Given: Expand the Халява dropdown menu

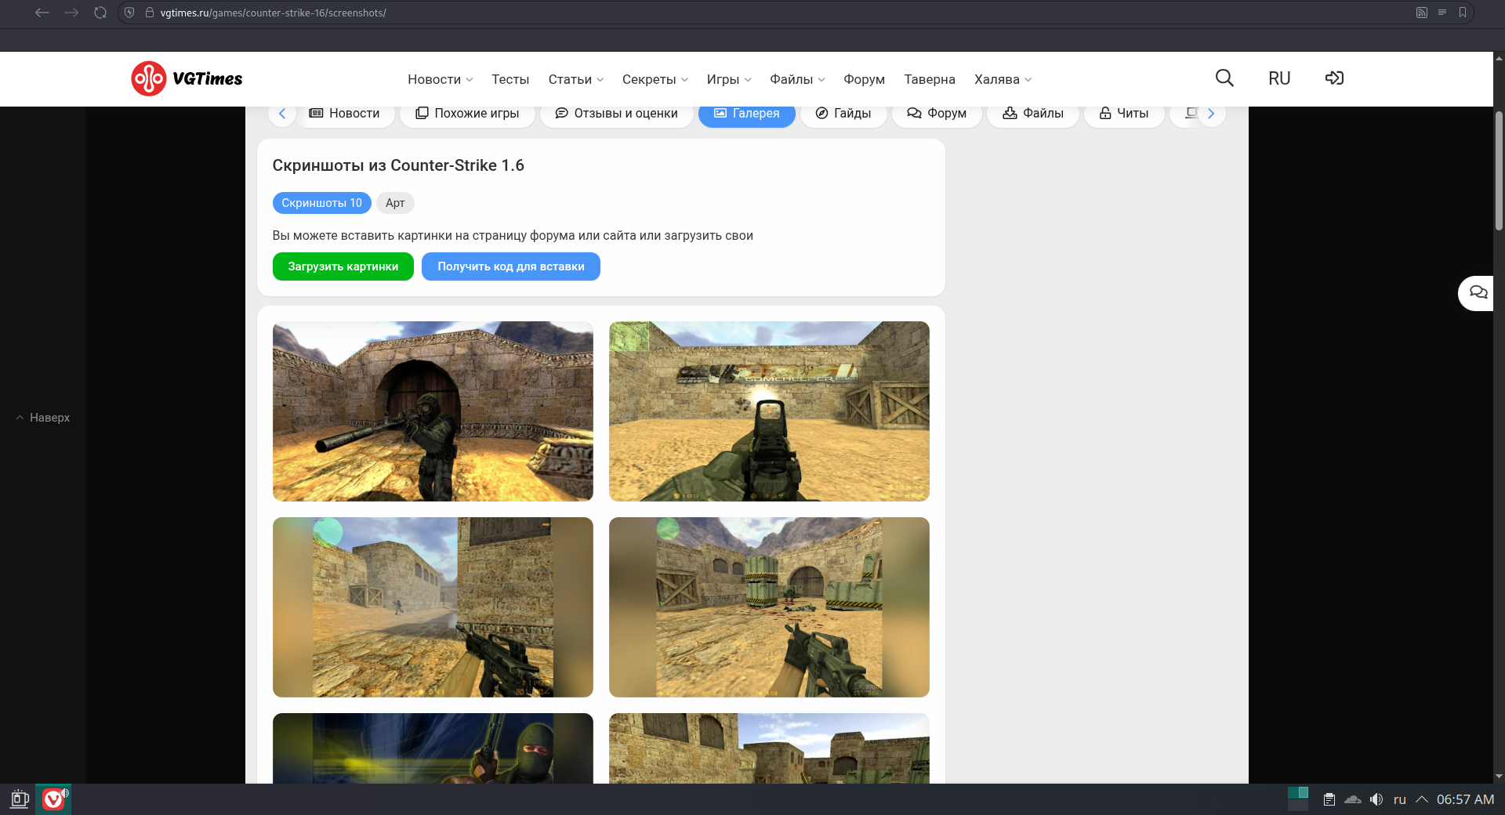Looking at the screenshot, I should [x=1003, y=79].
